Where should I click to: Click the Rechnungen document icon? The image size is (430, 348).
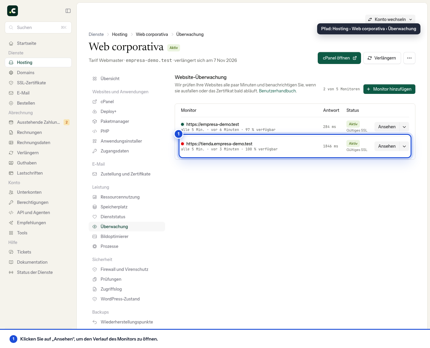coord(11,132)
